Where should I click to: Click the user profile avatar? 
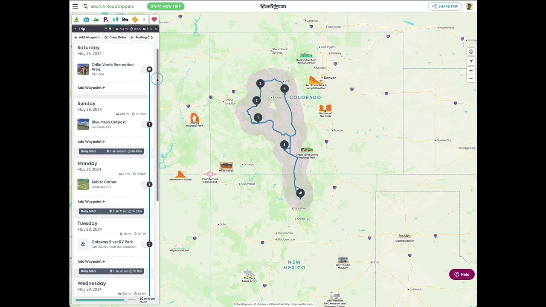pyautogui.click(x=469, y=6)
